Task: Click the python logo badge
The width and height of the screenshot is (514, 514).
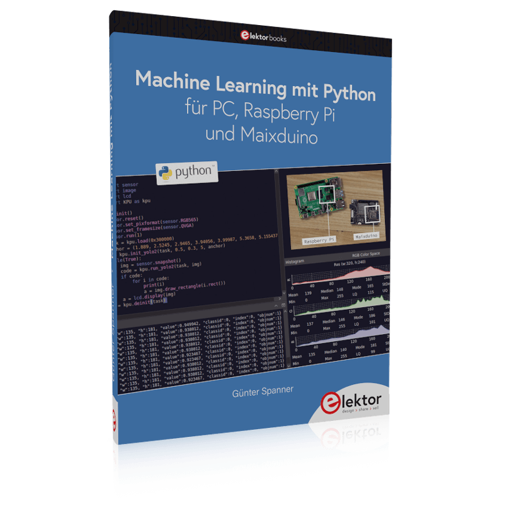Action: [187, 172]
